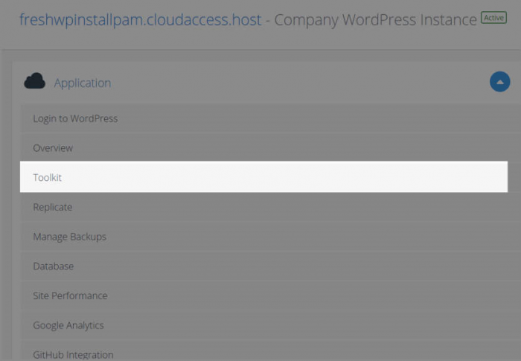
Task: Select GitHub Integration
Action: click(73, 355)
